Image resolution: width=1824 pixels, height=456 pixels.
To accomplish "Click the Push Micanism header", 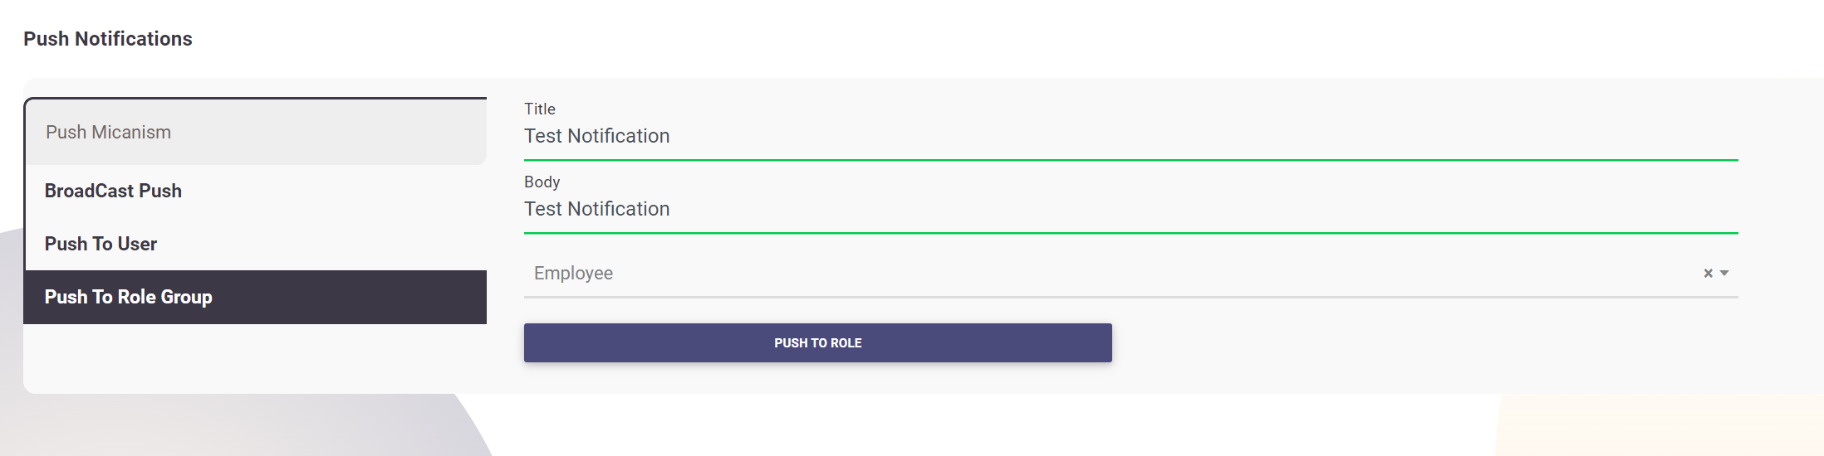I will (x=109, y=133).
